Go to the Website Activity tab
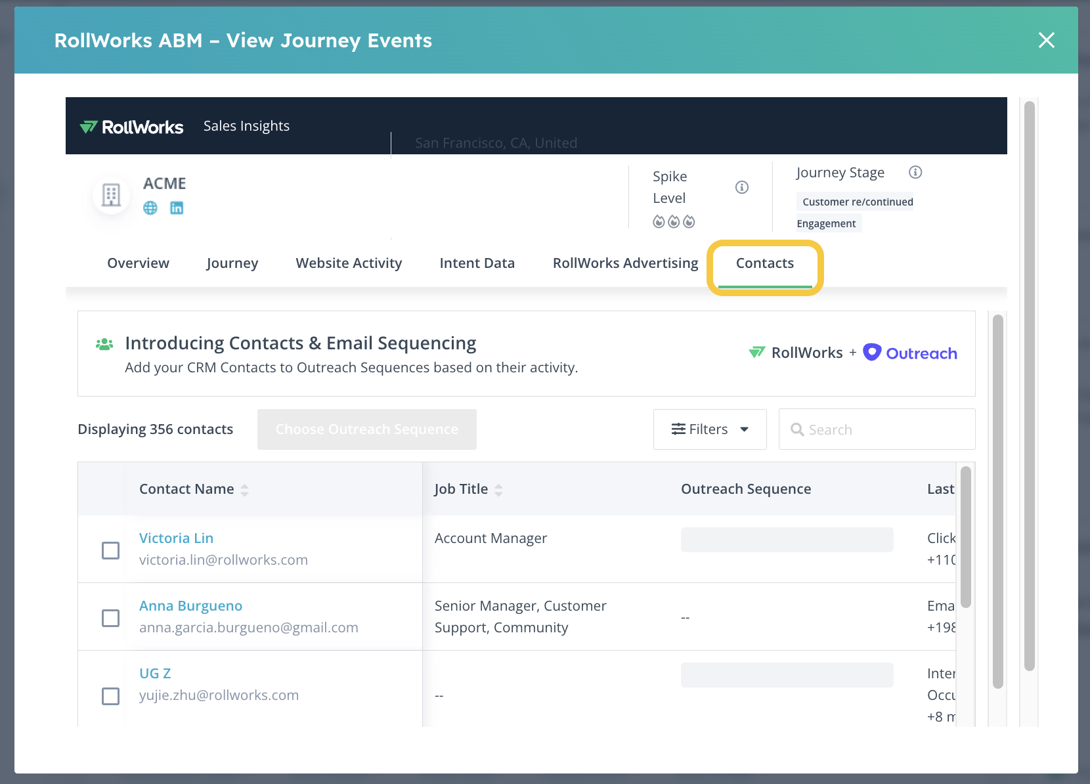1090x784 pixels. 349,263
